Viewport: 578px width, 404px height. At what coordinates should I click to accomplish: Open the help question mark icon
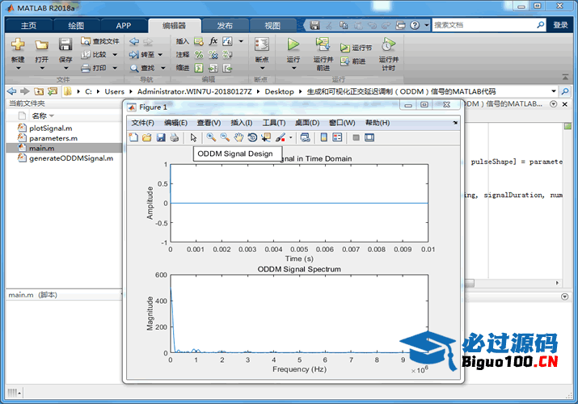click(415, 25)
